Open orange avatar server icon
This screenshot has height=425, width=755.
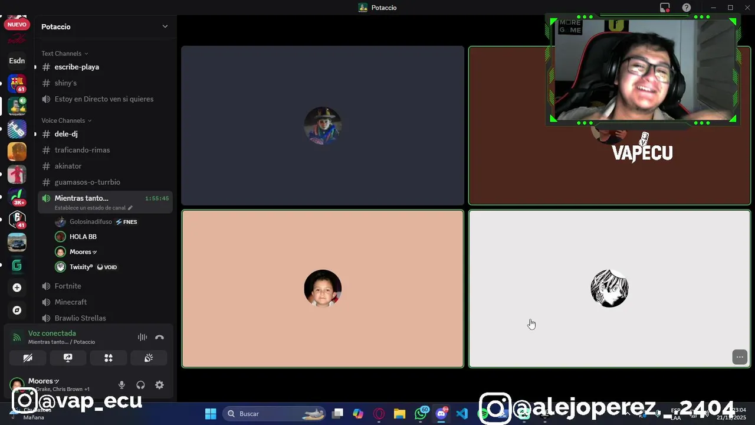pyautogui.click(x=17, y=152)
